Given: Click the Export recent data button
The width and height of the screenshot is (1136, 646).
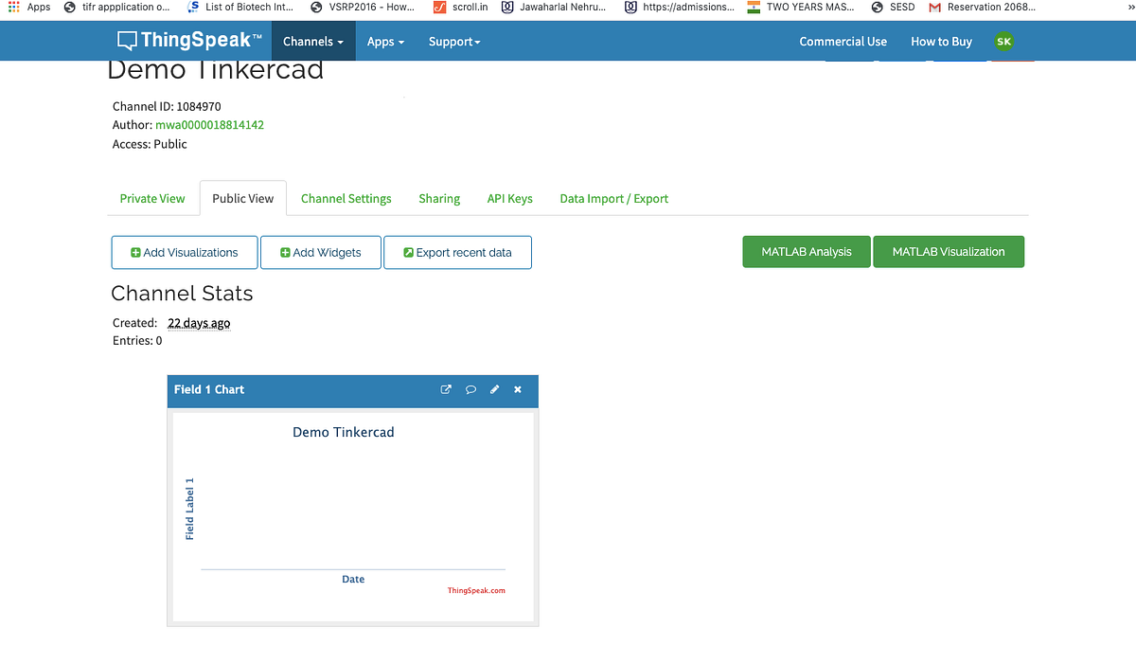Looking at the screenshot, I should point(457,252).
